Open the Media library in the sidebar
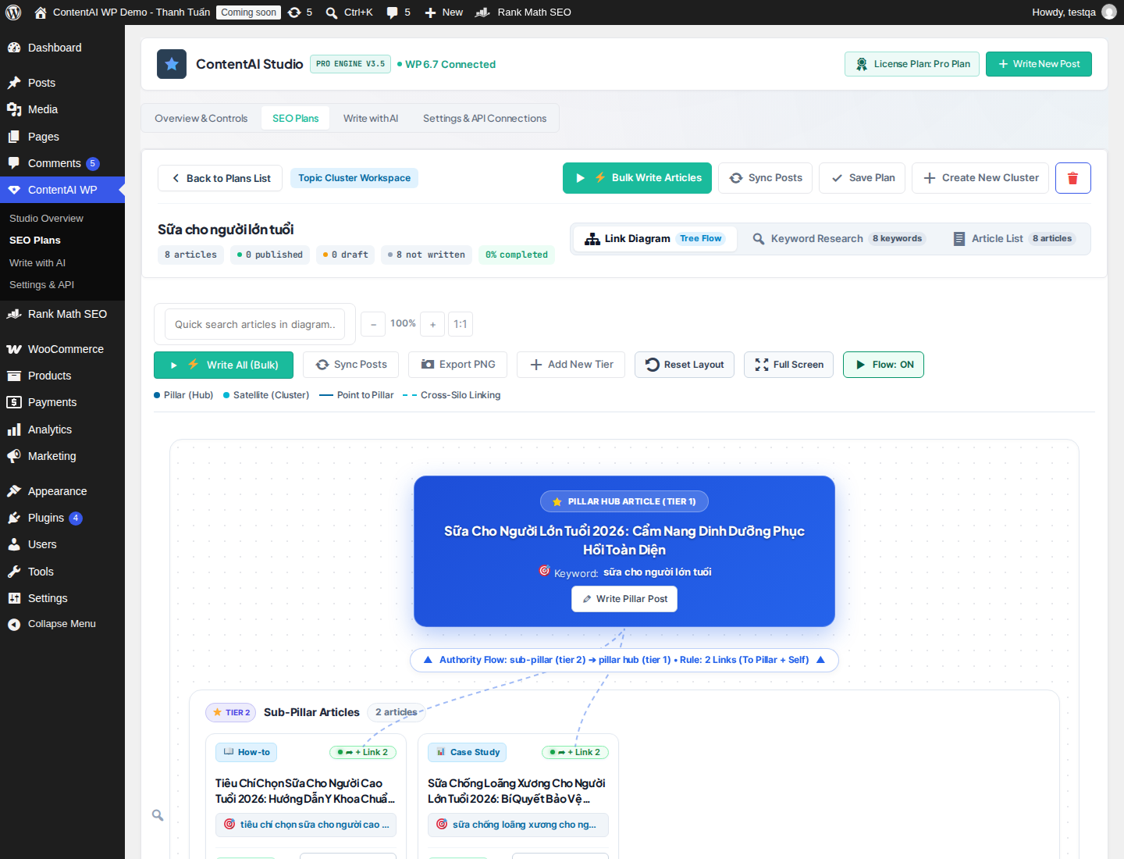1124x859 pixels. tap(62, 109)
